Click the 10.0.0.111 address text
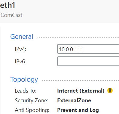119x114 pixels. 71,49
